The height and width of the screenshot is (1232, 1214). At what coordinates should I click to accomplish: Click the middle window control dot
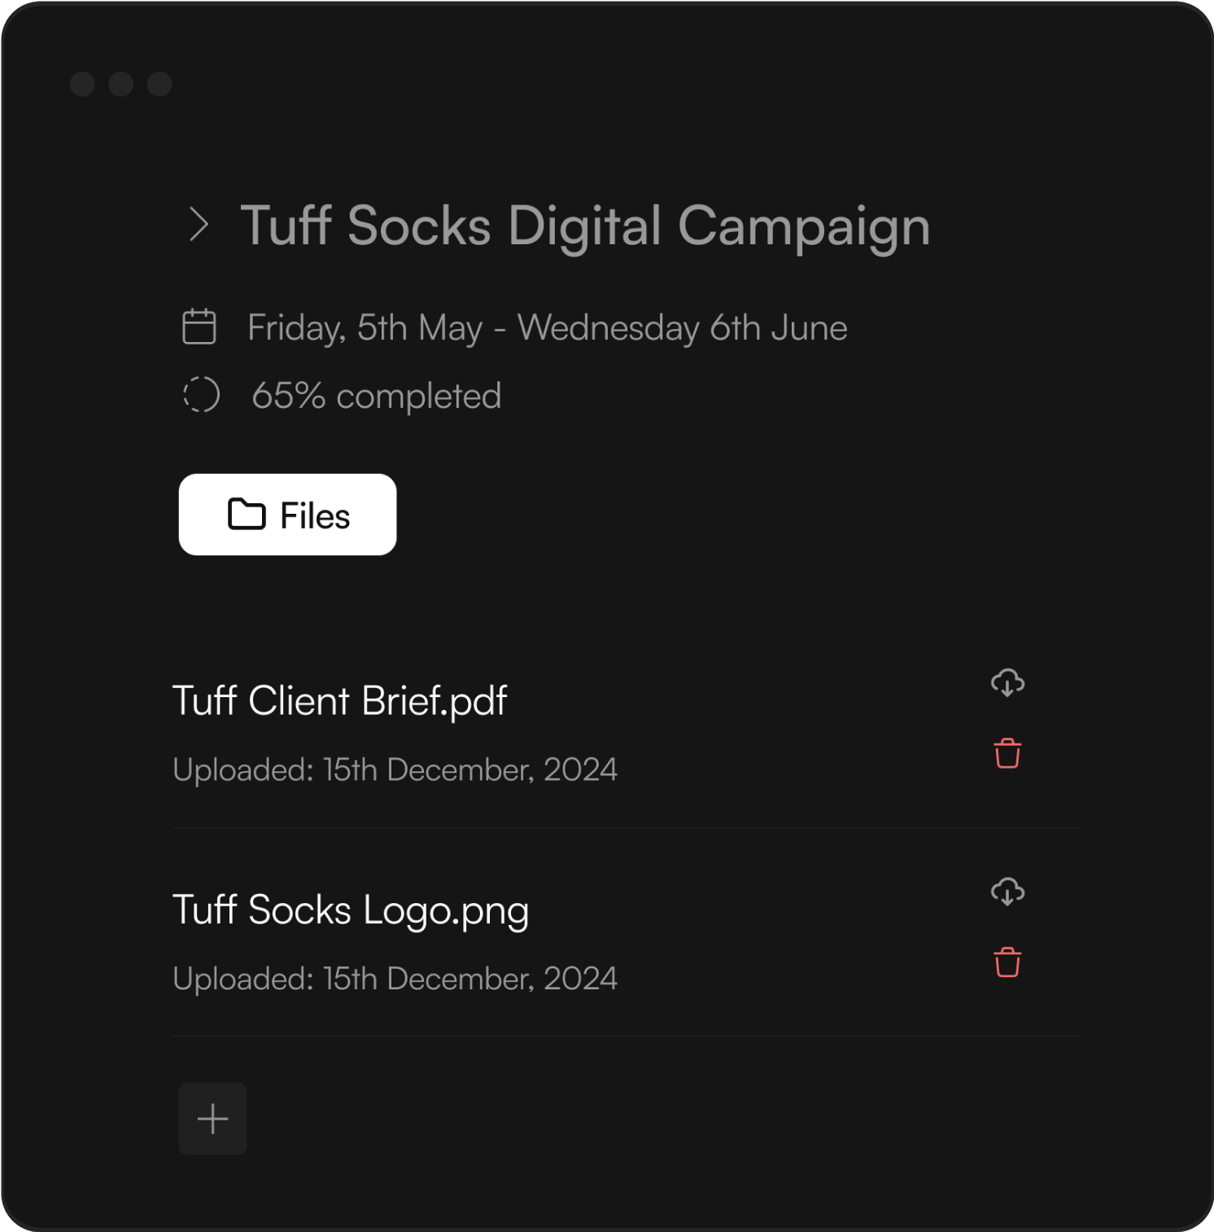tap(121, 84)
